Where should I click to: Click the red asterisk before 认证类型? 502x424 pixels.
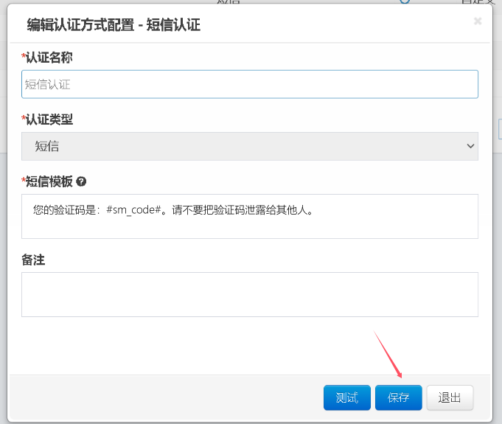(x=24, y=119)
